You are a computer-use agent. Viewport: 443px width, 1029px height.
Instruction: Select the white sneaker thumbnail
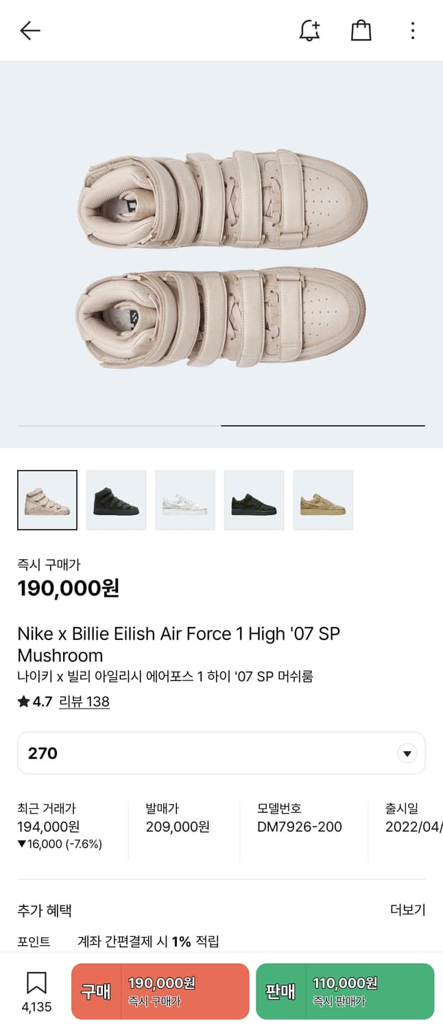click(x=185, y=499)
